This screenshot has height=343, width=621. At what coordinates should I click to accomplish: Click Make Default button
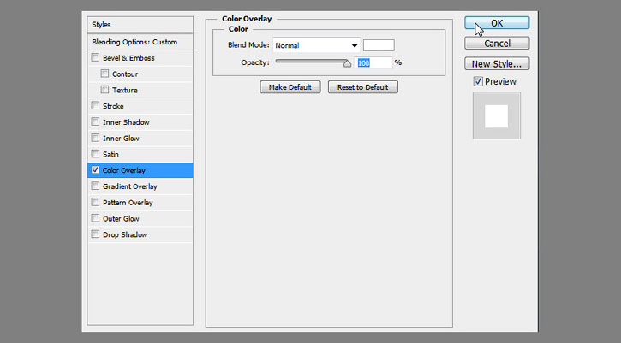pyautogui.click(x=290, y=87)
